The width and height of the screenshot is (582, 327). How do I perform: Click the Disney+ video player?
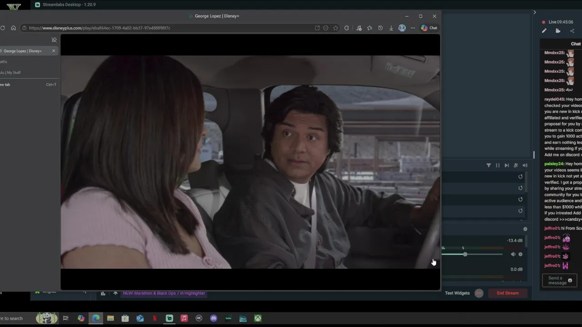point(250,162)
